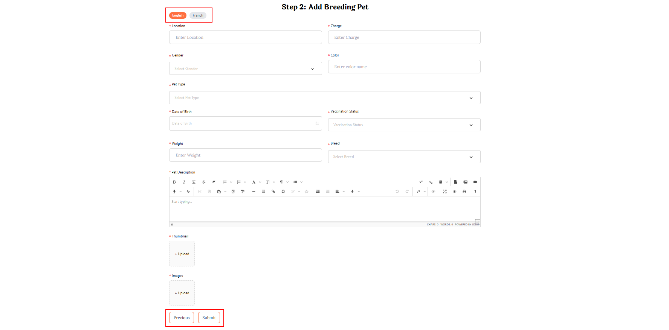Screen dimensions: 669x330
Task: Insert image into Pet Description
Action: tap(466, 182)
